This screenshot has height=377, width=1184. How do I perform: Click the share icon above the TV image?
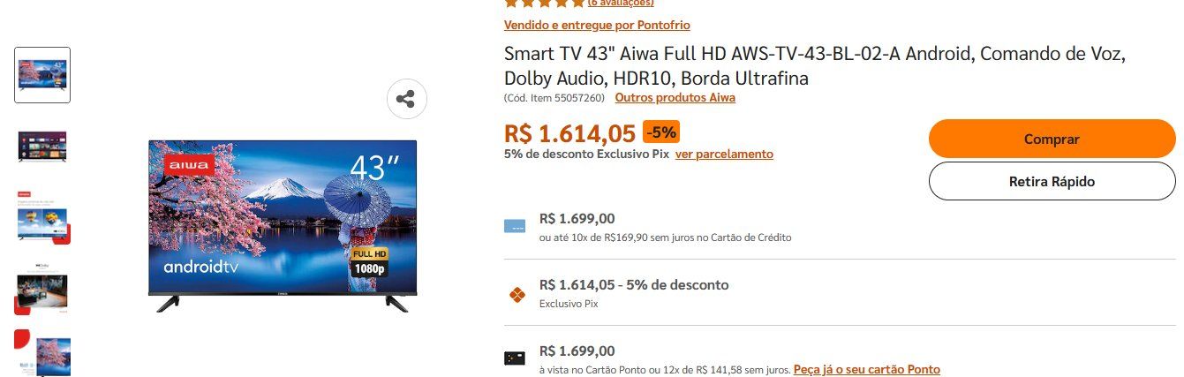[406, 99]
